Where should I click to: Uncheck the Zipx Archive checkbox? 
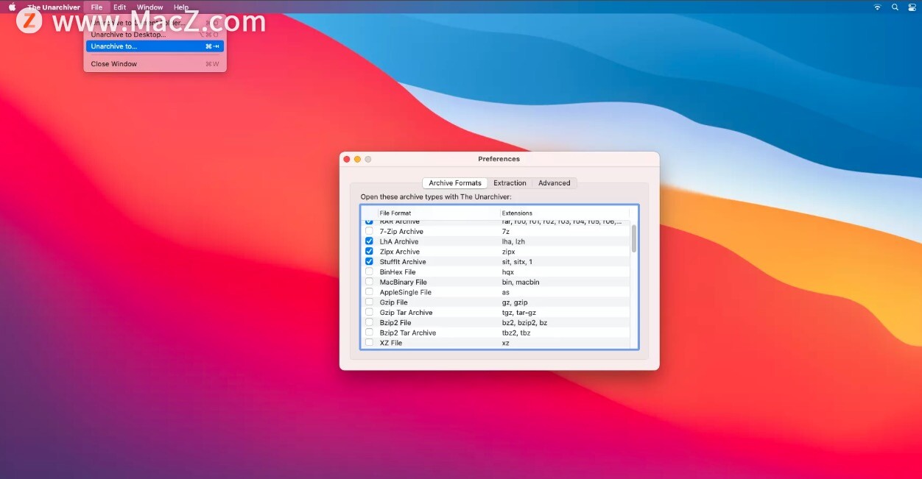tap(369, 252)
